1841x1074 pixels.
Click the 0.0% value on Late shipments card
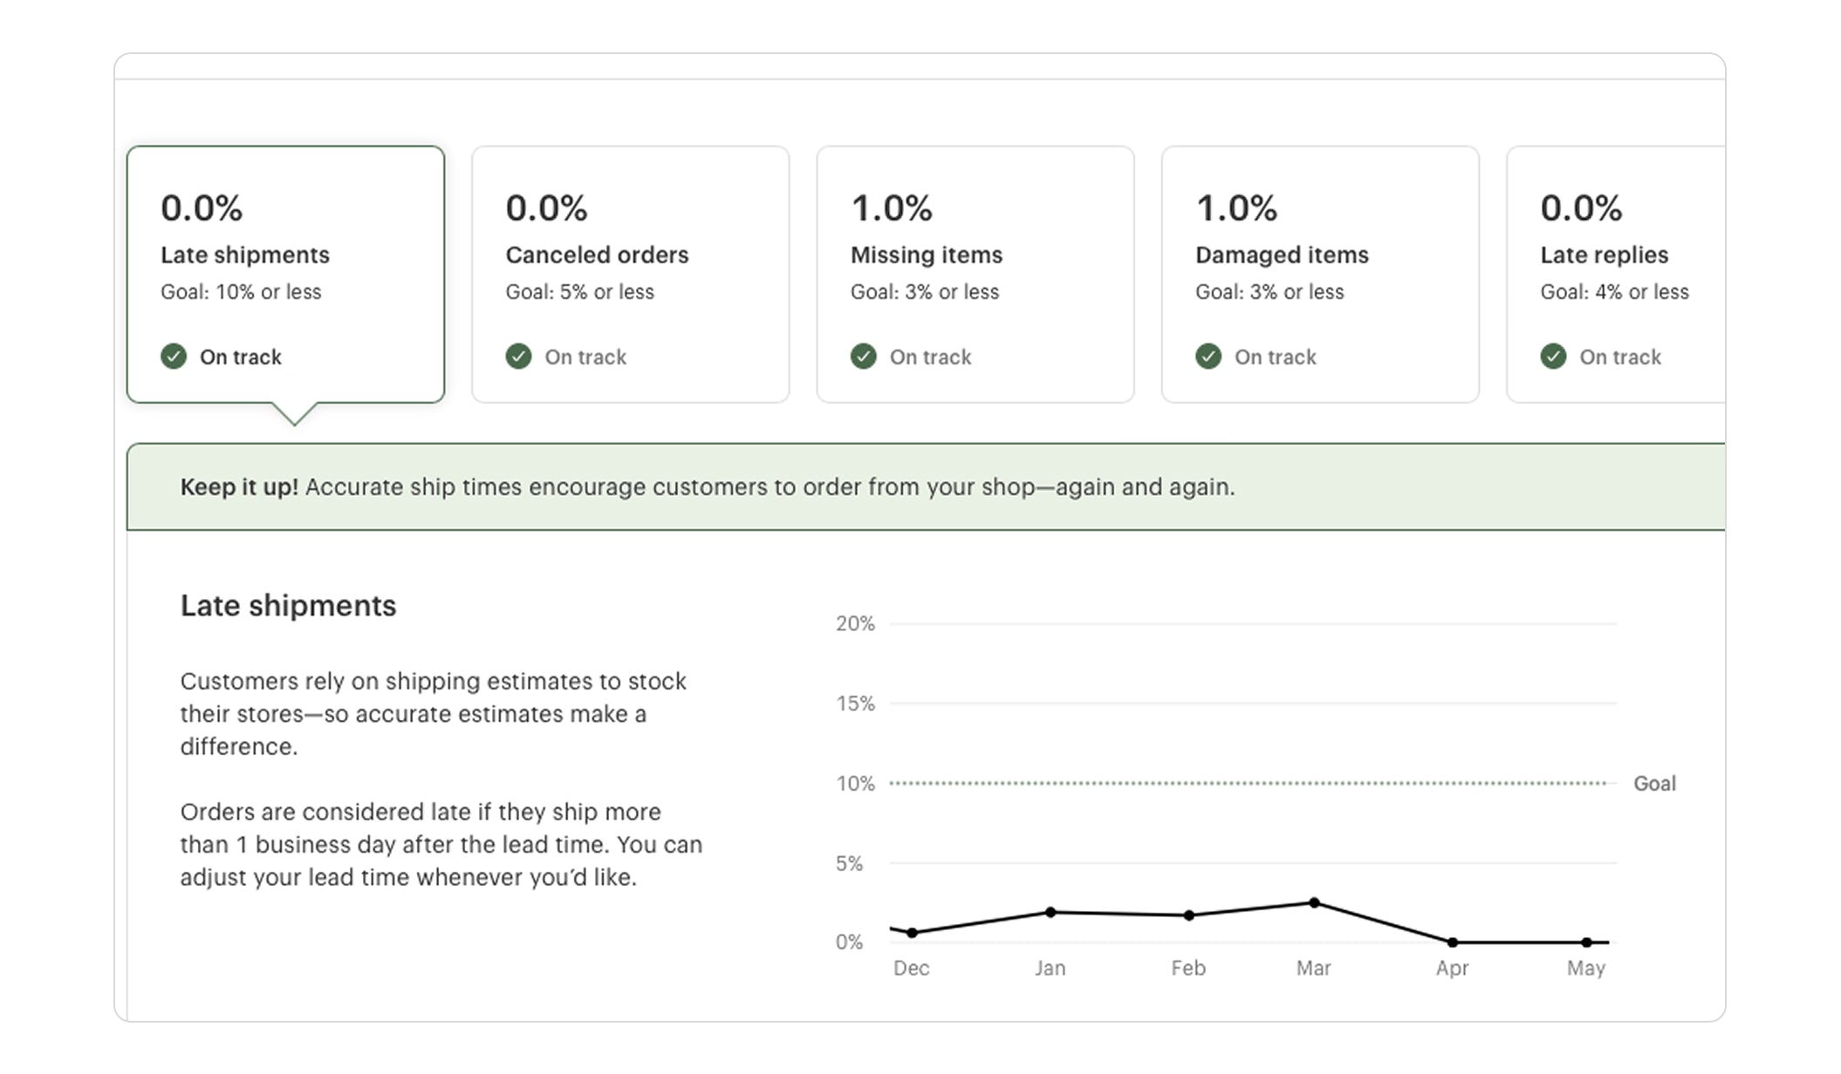coord(202,208)
